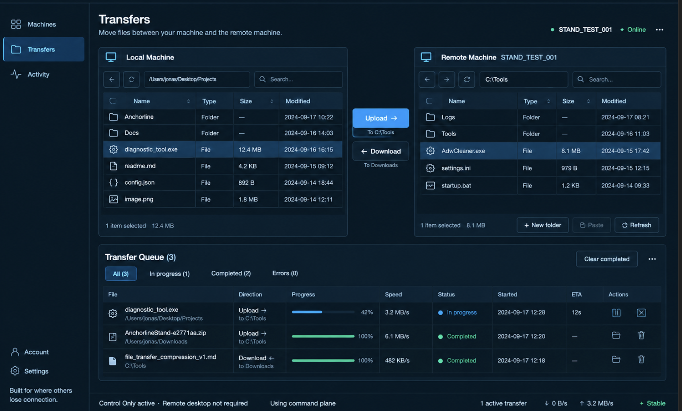Reload Remote Machine listing via toolbar icon
Image resolution: width=682 pixels, height=411 pixels.
466,79
